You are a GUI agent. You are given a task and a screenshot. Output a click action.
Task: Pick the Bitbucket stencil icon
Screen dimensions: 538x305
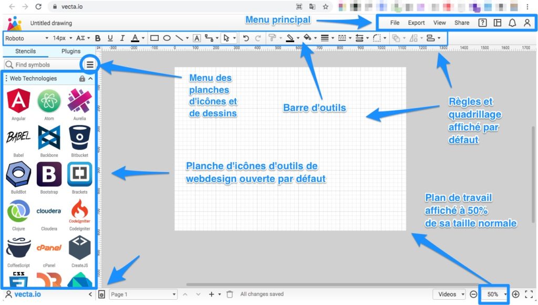click(x=80, y=138)
